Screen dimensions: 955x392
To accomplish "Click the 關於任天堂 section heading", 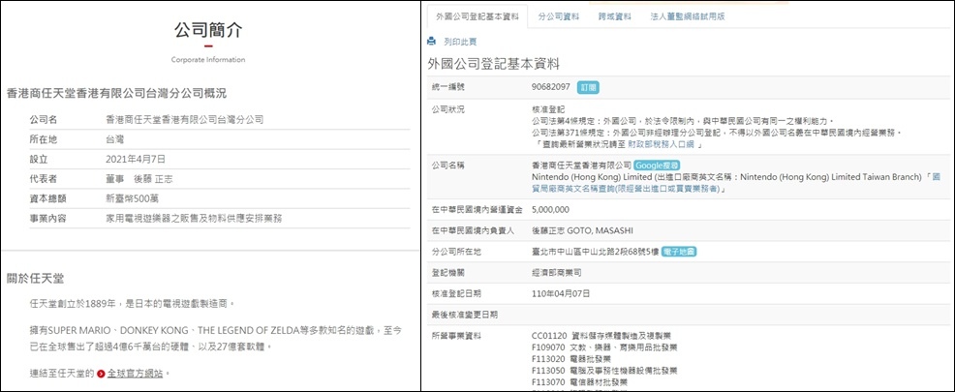I will (x=36, y=278).
